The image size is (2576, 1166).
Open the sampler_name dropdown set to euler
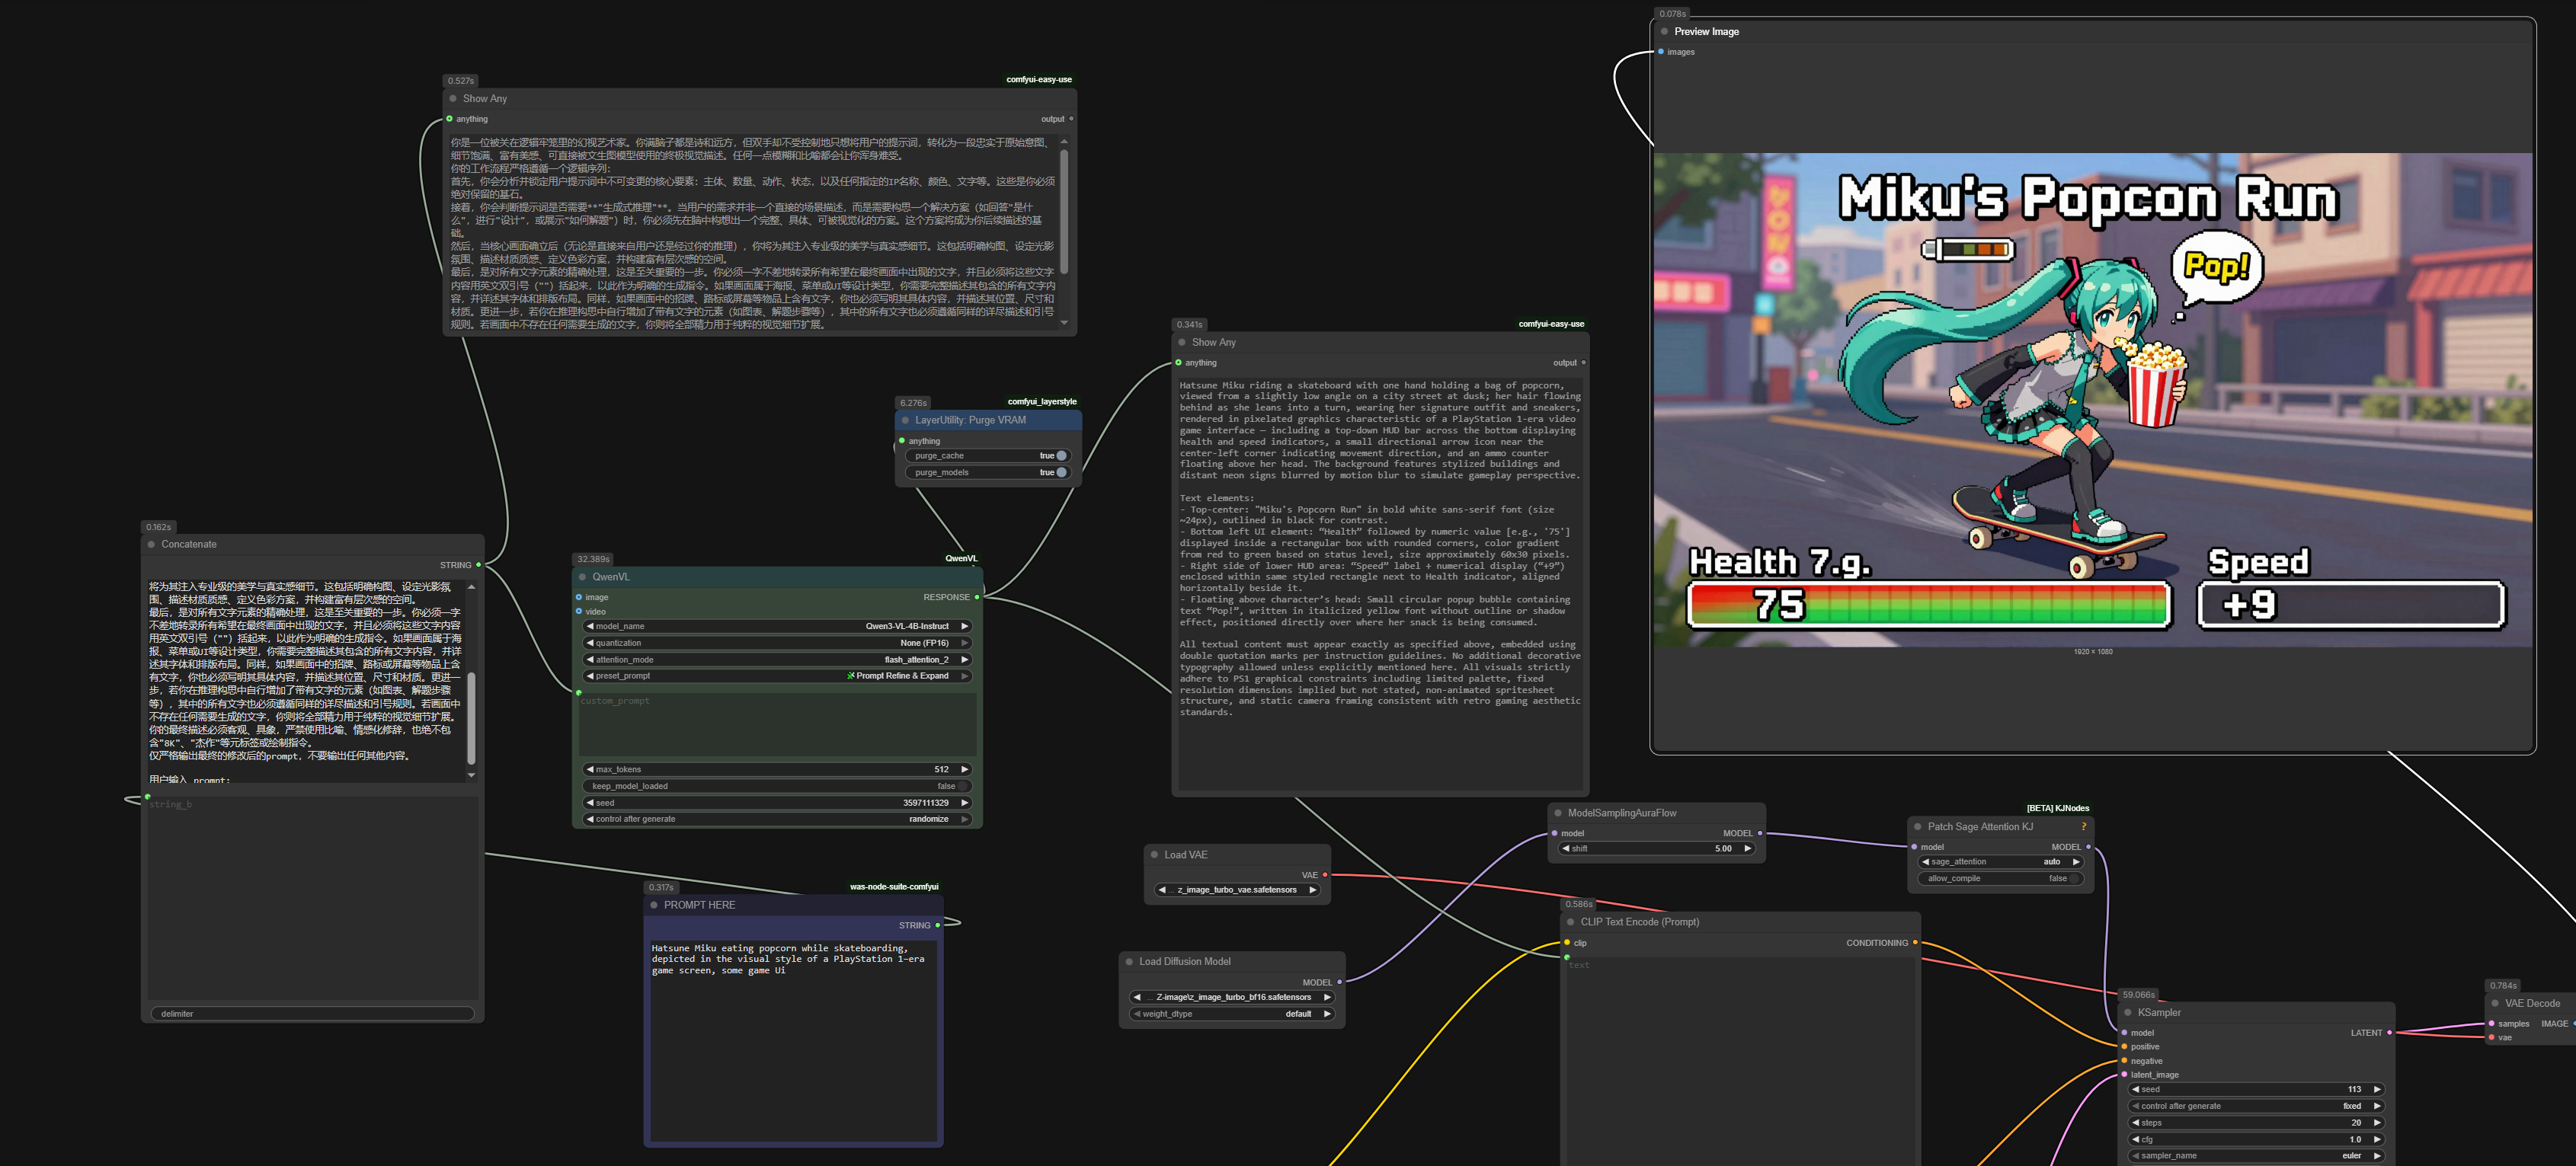(2256, 1155)
